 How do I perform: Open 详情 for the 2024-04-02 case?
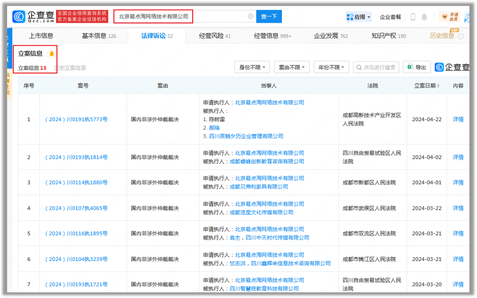click(458, 157)
